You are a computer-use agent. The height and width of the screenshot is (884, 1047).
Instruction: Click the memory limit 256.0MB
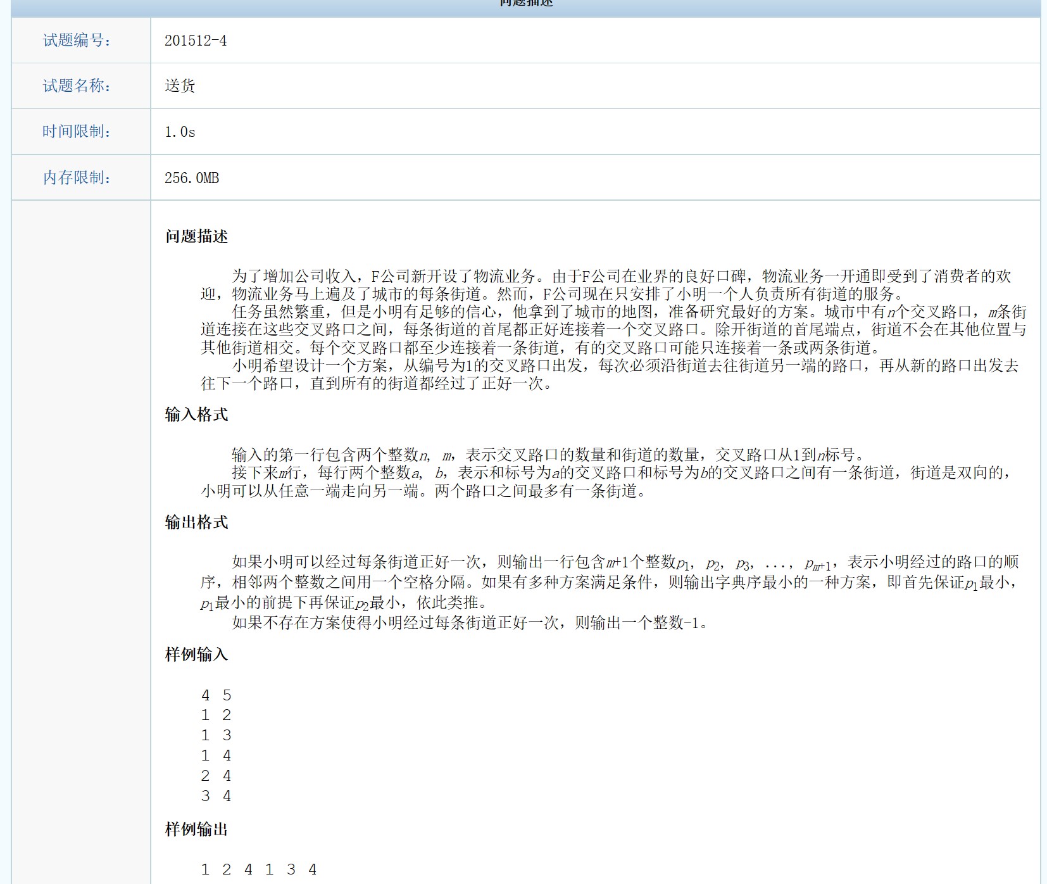coord(192,178)
